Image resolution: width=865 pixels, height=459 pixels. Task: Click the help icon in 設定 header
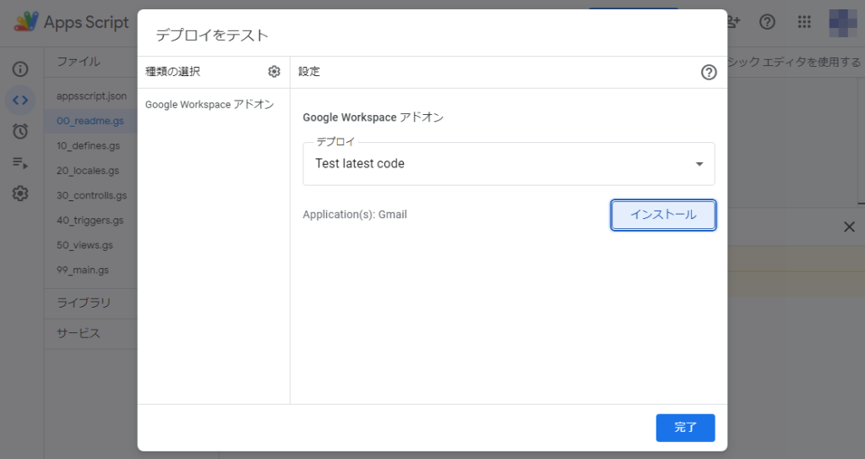click(x=709, y=73)
